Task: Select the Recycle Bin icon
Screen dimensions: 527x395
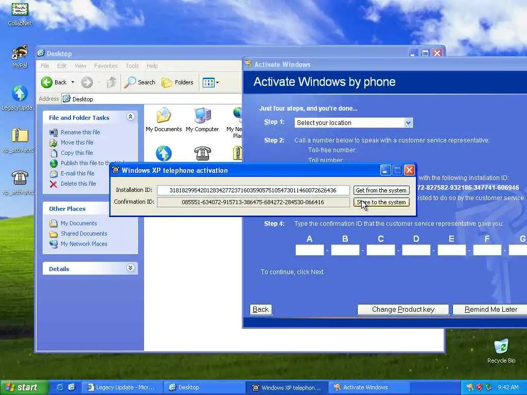Action: pyautogui.click(x=501, y=351)
